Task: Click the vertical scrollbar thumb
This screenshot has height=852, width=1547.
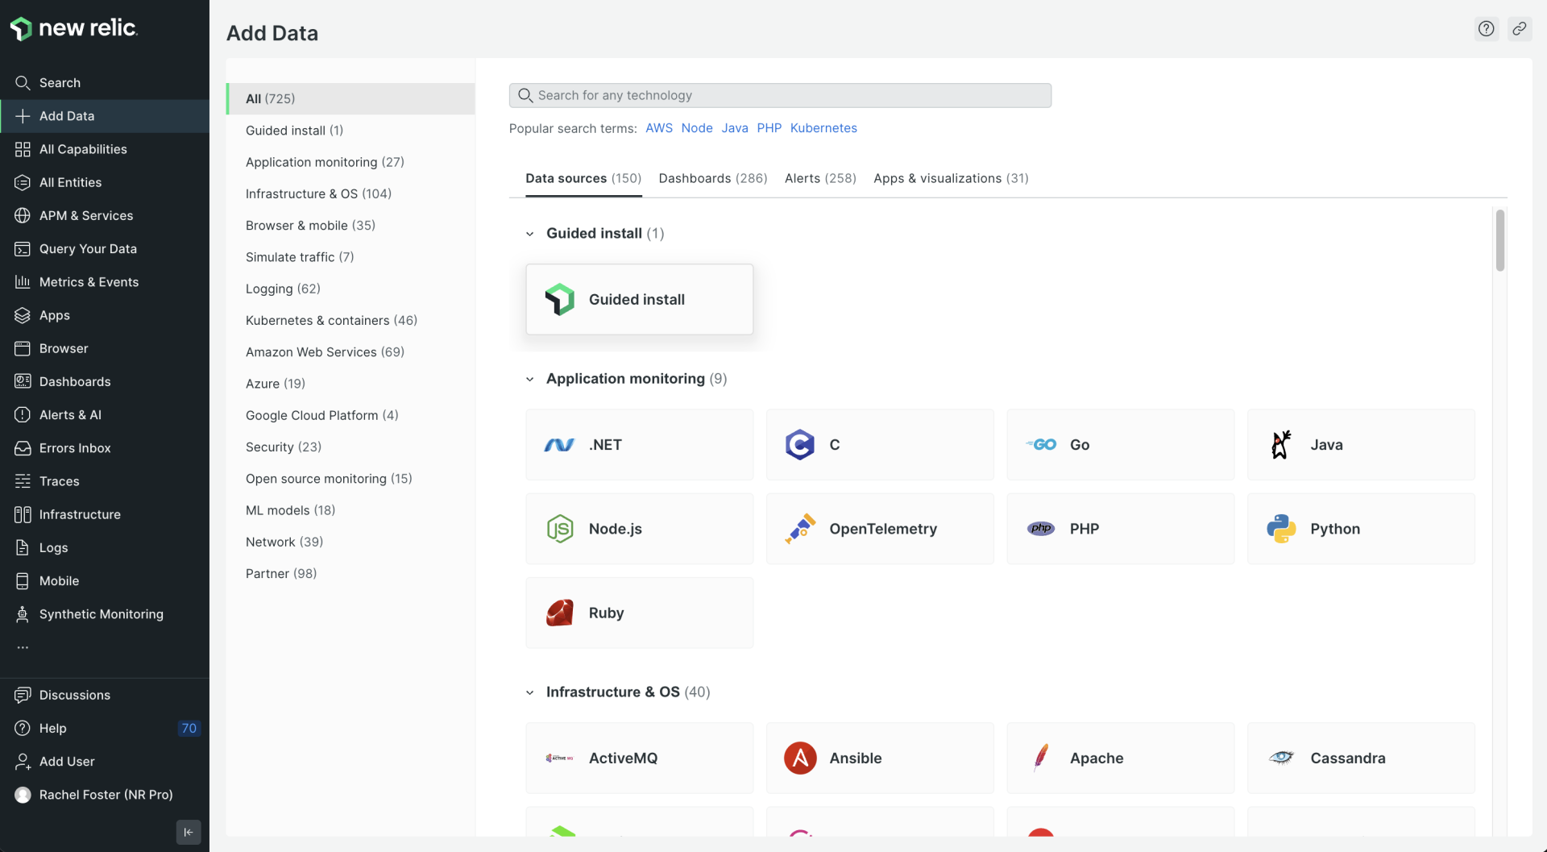Action: tap(1499, 240)
